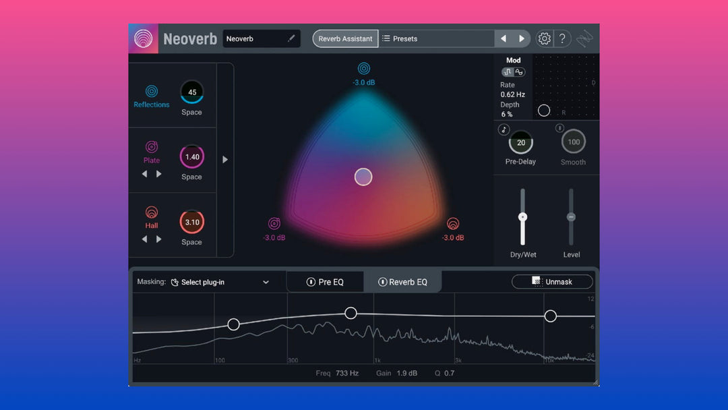Click the Freq value 733 Hz
The width and height of the screenshot is (728, 410).
(347, 373)
